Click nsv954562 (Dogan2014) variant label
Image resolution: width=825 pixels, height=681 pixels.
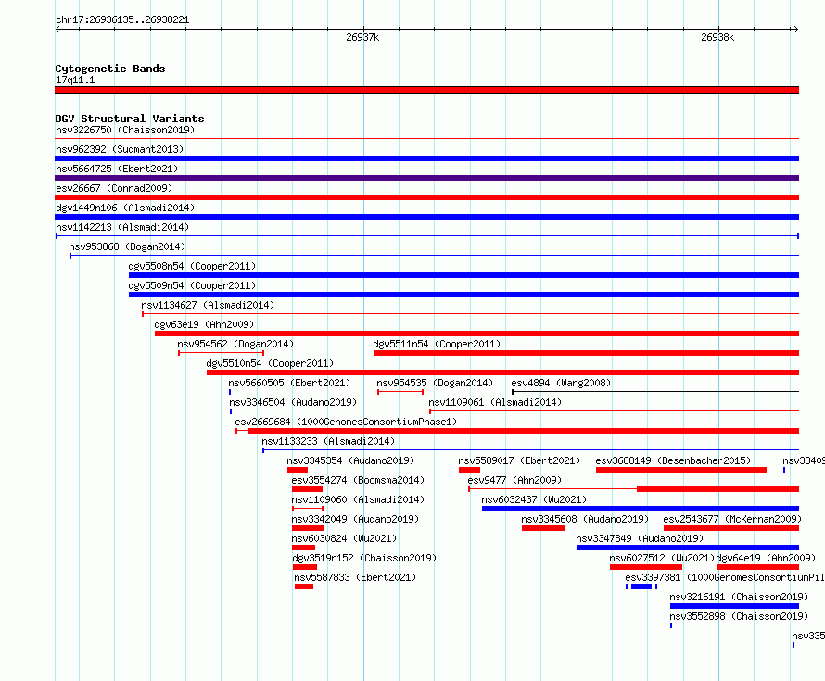point(235,344)
